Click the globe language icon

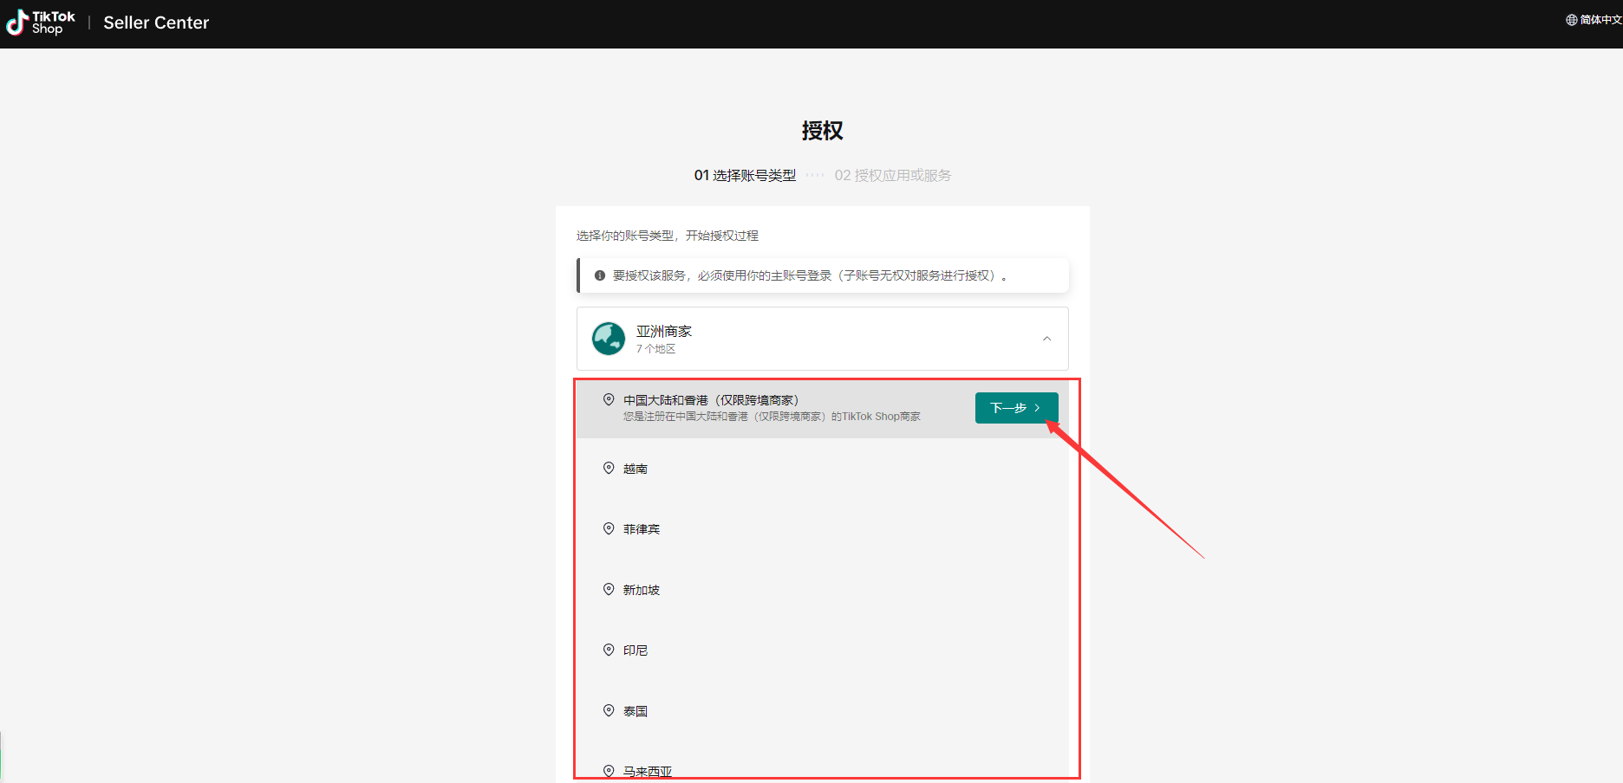click(1571, 20)
